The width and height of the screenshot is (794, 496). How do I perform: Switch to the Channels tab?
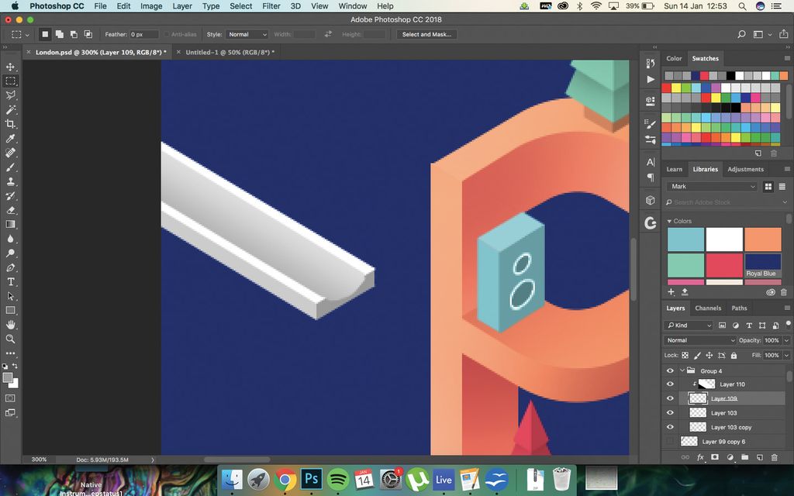click(x=708, y=308)
